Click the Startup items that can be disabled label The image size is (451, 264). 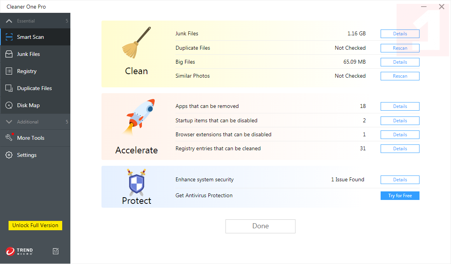tap(216, 120)
